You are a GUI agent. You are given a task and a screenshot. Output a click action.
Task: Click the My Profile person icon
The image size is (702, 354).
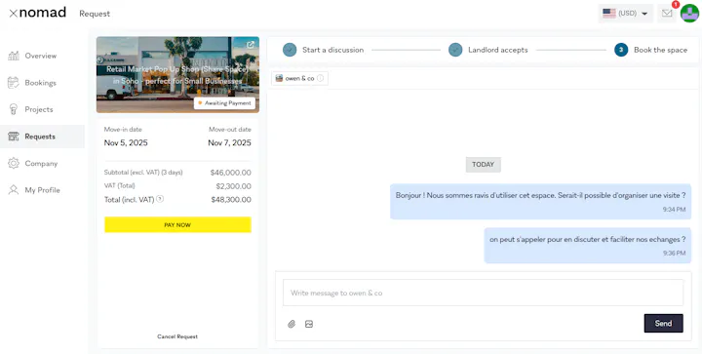click(14, 190)
